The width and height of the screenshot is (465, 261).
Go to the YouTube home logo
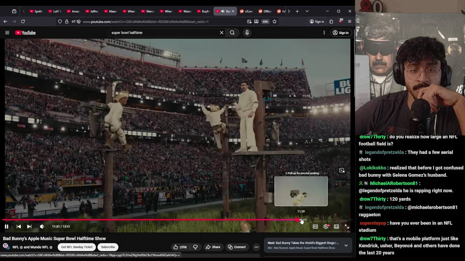[x=25, y=33]
